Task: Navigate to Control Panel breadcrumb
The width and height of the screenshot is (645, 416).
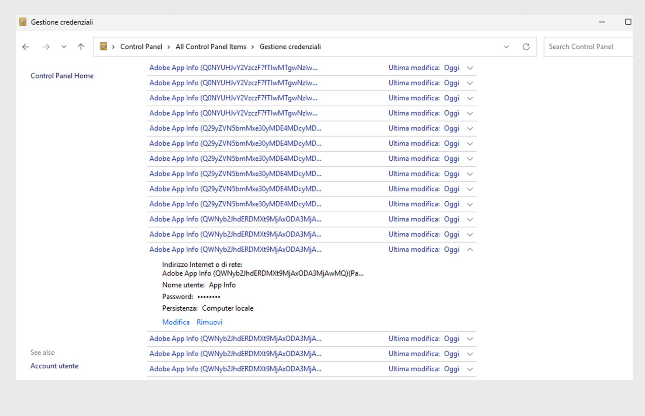Action: (x=141, y=47)
